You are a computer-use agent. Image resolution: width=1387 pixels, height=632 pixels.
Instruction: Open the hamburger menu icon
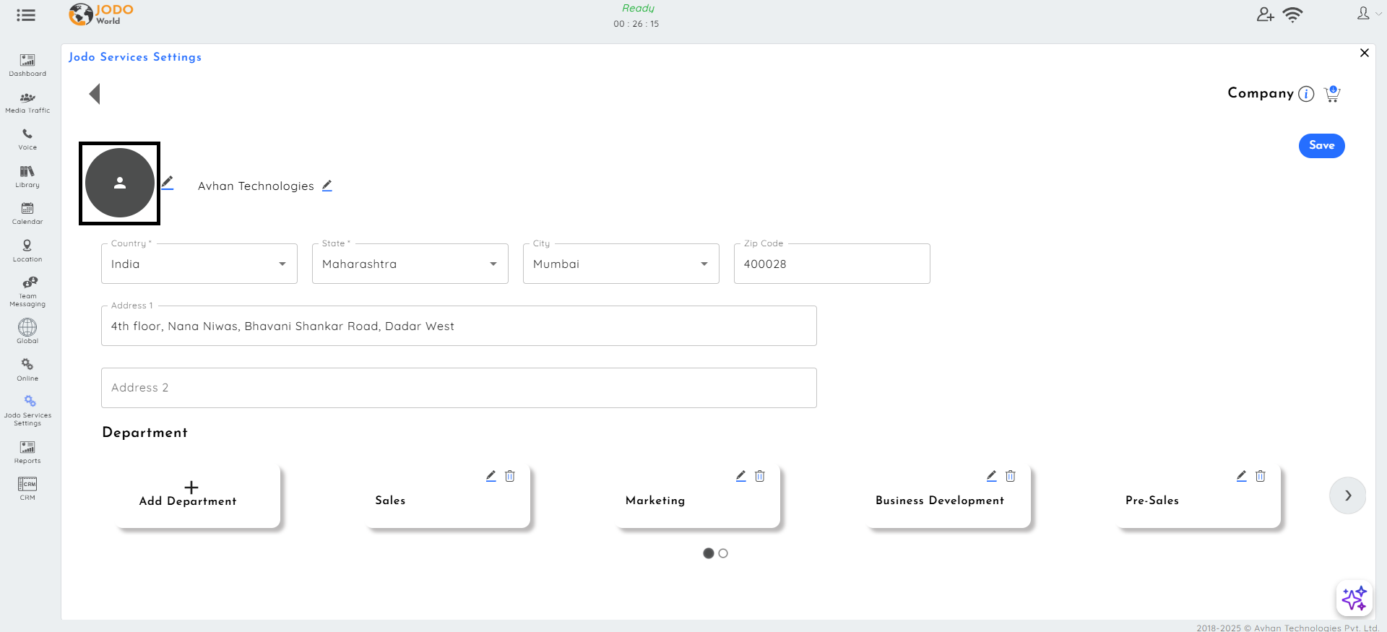pyautogui.click(x=26, y=15)
